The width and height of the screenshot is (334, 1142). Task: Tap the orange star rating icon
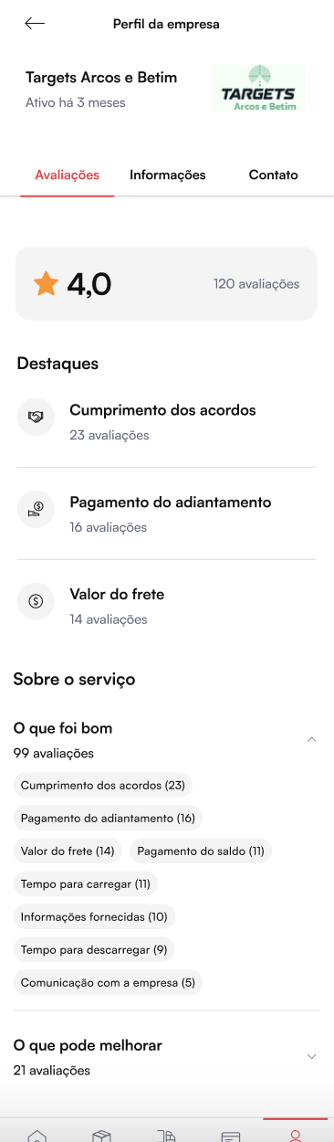click(46, 284)
